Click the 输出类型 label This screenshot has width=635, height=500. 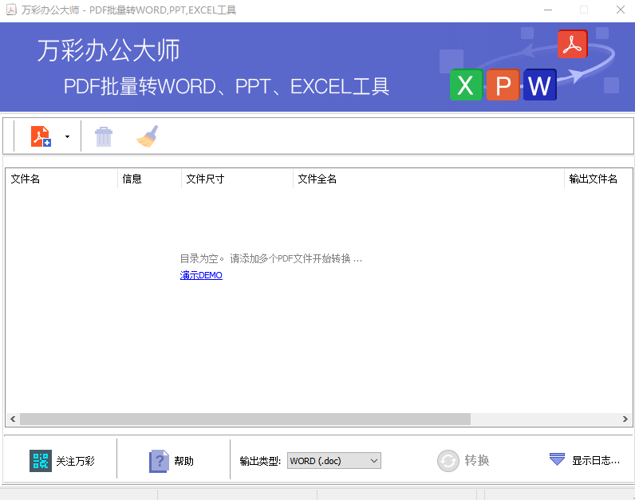260,461
